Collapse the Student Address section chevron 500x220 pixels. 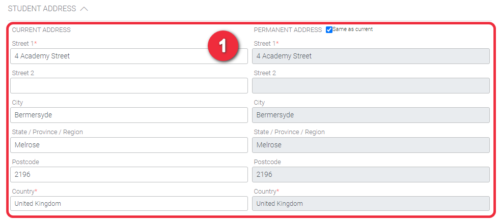tap(84, 9)
